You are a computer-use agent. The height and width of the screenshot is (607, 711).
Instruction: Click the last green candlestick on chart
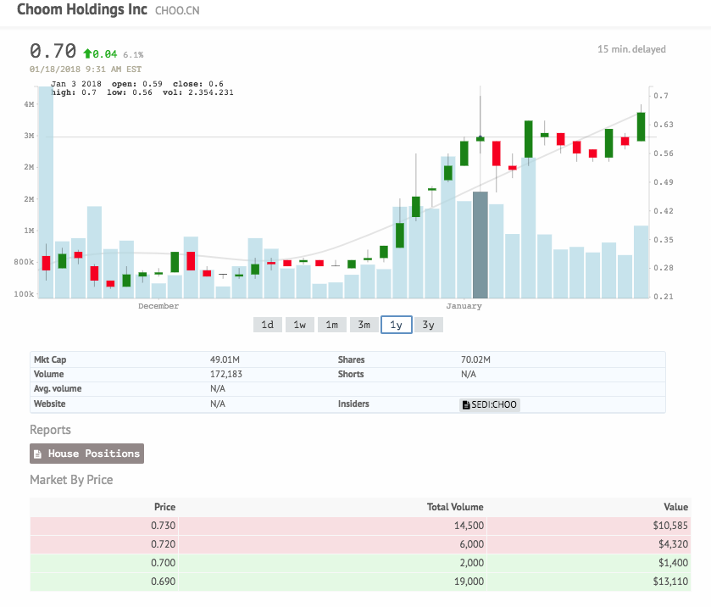(x=642, y=126)
